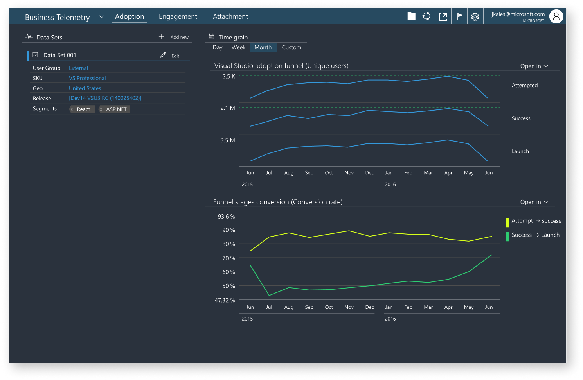Click the user profile avatar

556,16
